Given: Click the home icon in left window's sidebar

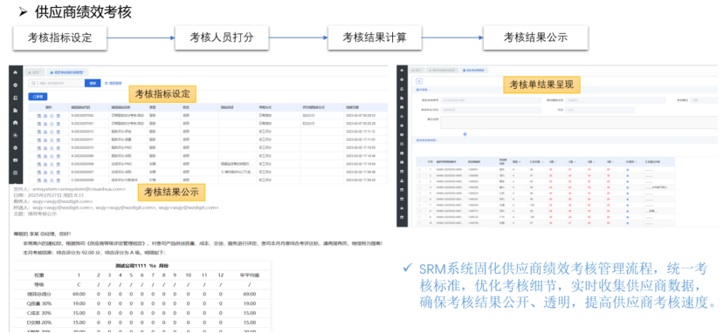Looking at the screenshot, I should 15,72.
